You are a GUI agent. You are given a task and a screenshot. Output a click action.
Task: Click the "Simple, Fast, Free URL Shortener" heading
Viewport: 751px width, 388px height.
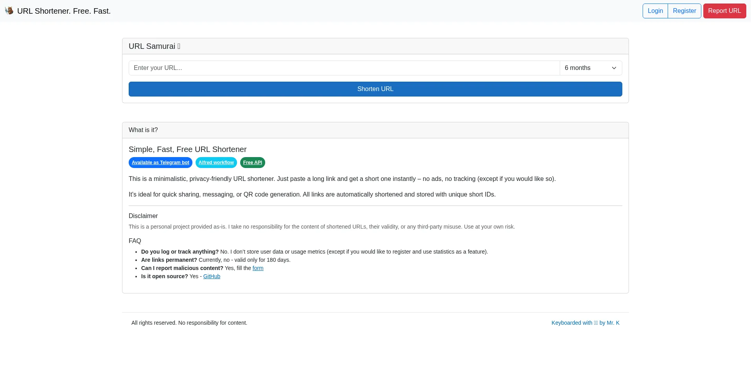tap(187, 149)
